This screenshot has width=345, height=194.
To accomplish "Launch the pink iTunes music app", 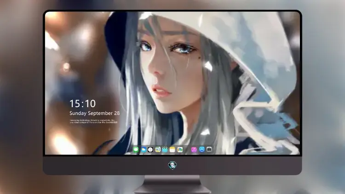I will [x=194, y=150].
